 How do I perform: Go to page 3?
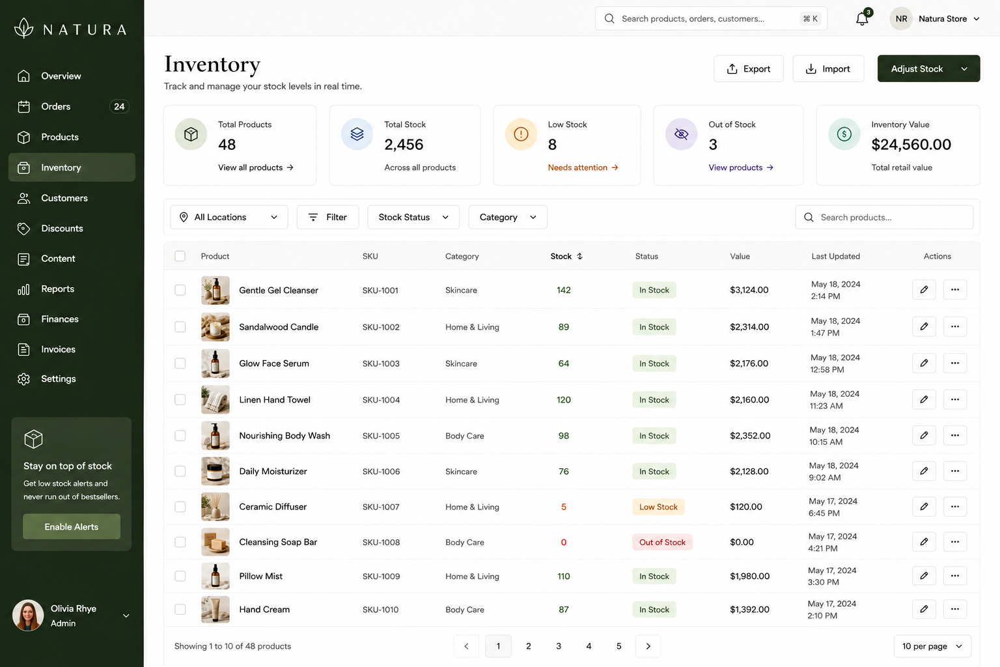pos(559,646)
